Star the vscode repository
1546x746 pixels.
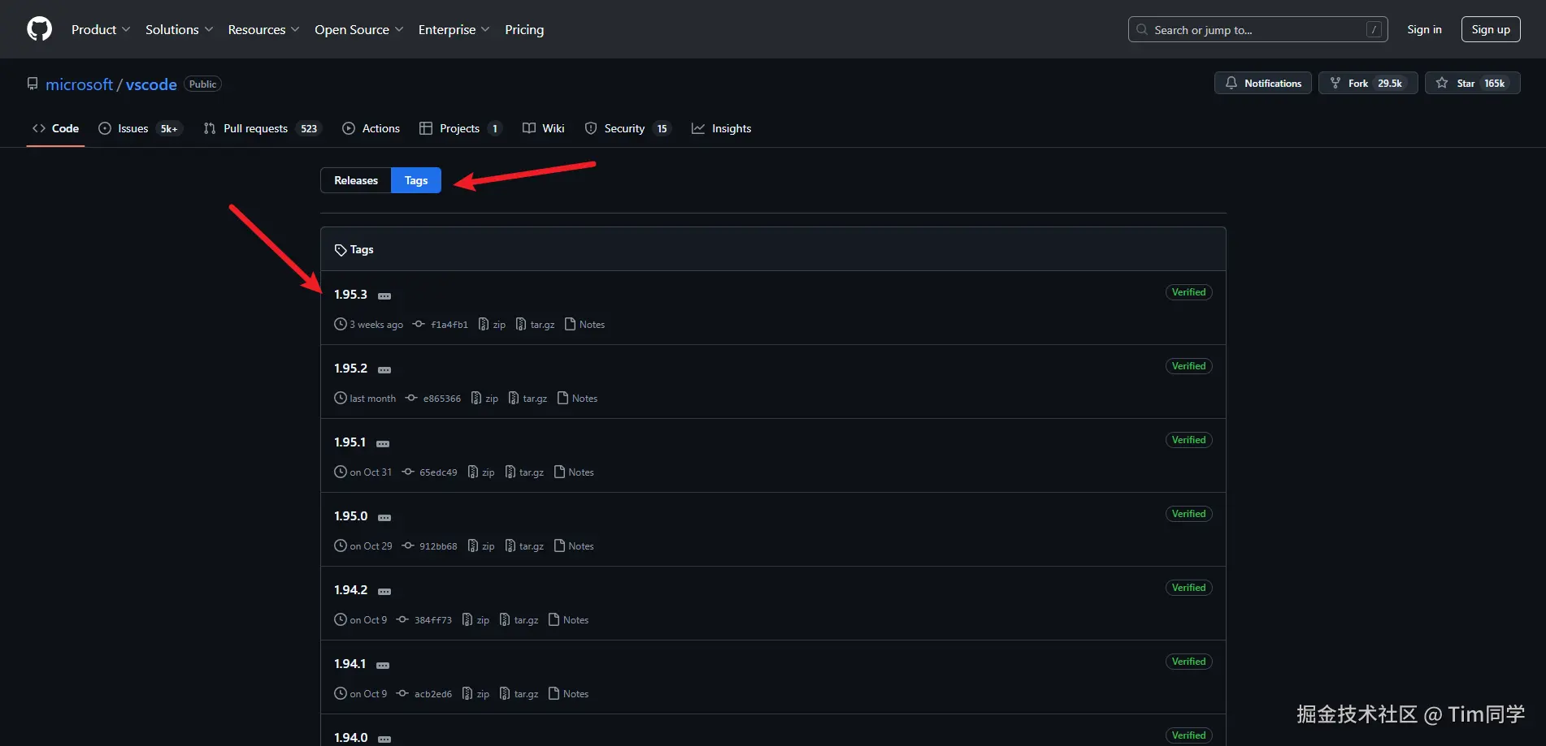click(1472, 83)
